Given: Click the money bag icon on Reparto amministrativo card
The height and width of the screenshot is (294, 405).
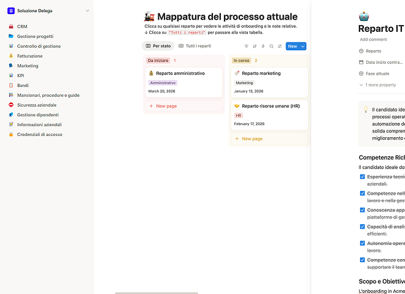Looking at the screenshot, I should pos(151,73).
